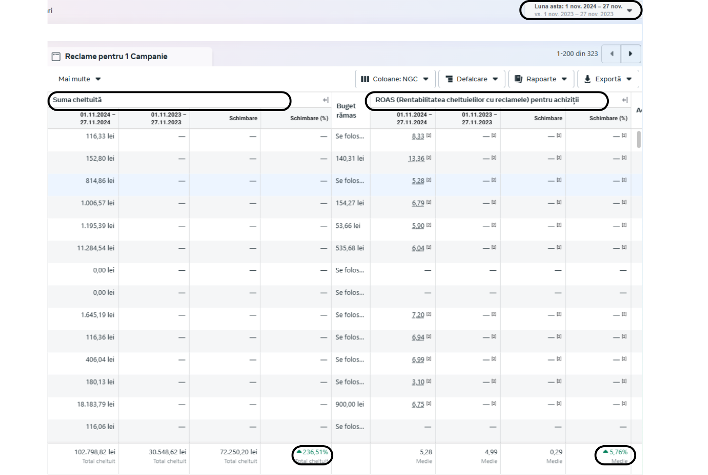
Task: Click the ROAS footnote icon next to 5,90
Action: coord(429,225)
